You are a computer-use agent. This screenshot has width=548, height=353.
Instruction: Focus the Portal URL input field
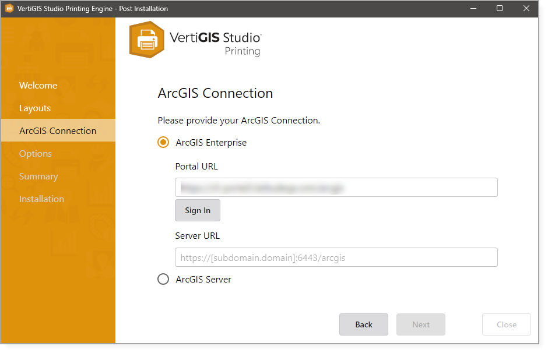point(336,188)
